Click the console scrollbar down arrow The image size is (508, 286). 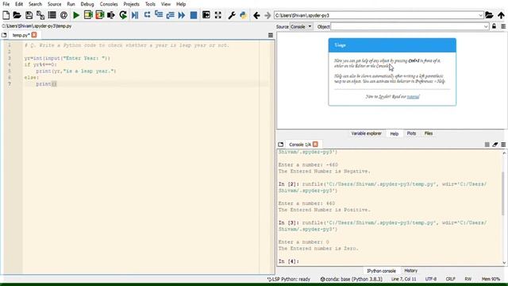point(504,263)
